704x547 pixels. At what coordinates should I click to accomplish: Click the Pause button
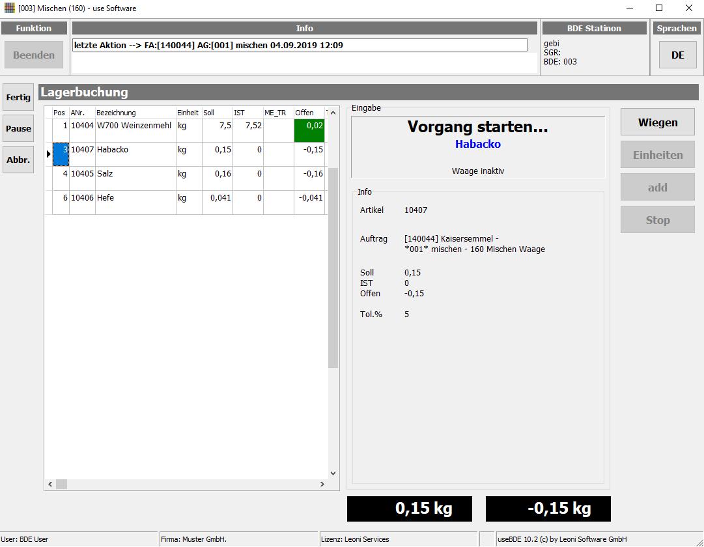tap(18, 128)
